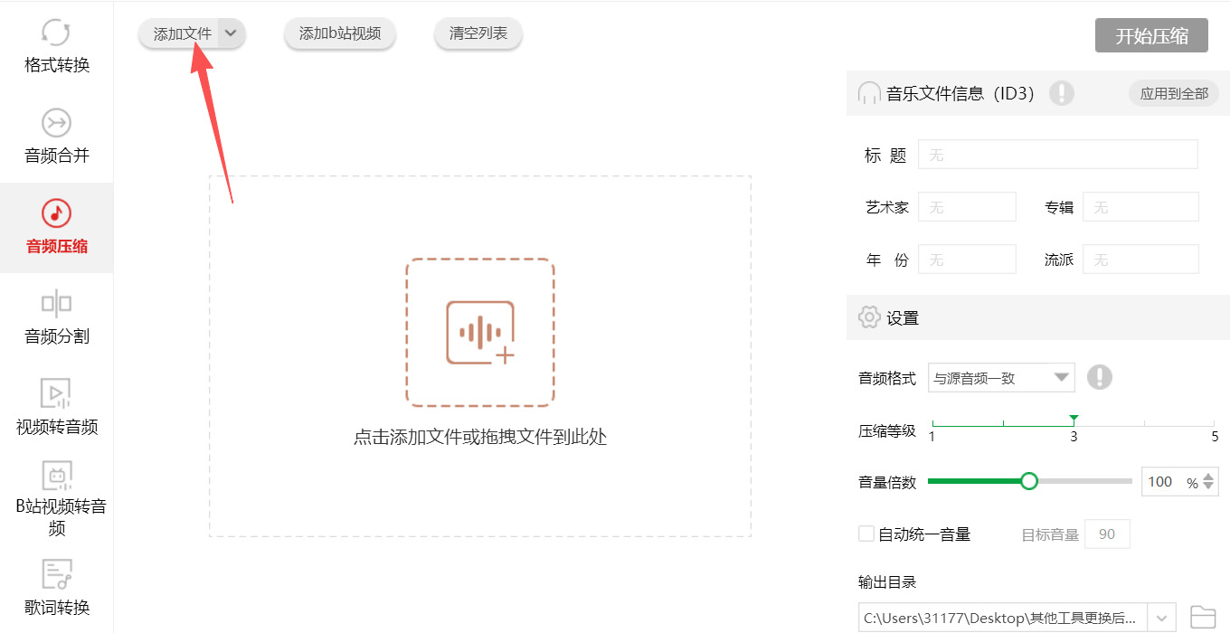The width and height of the screenshot is (1230, 633).
Task: Click the info icon next to 音乐文件信息 (ID3)
Action: 1062,93
